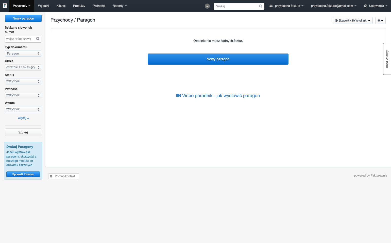Open the Pomoc/kontakt help button

tap(64, 176)
